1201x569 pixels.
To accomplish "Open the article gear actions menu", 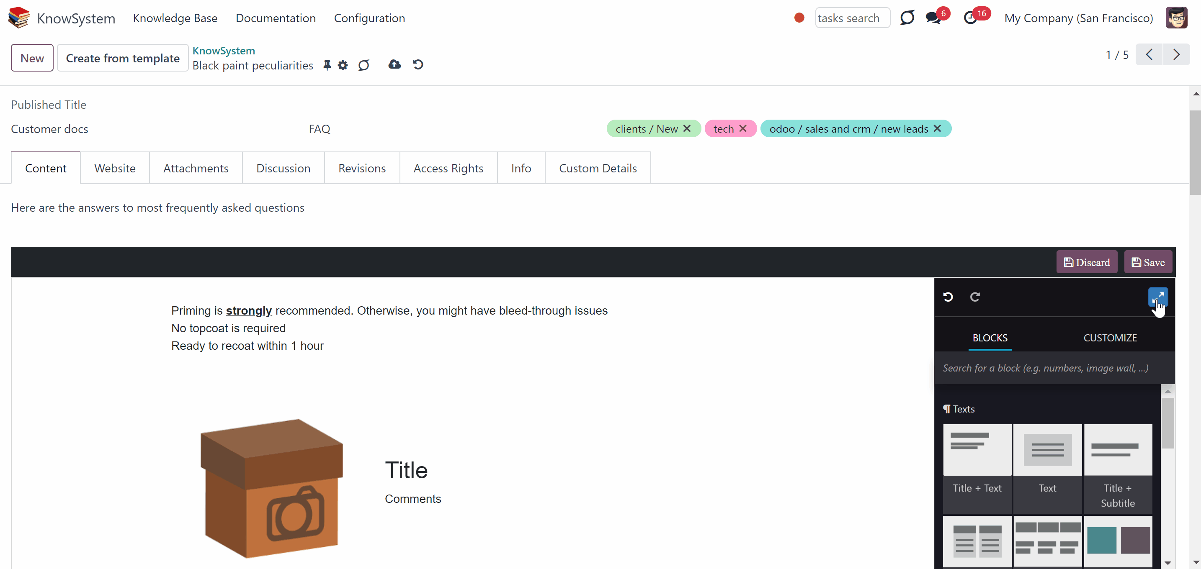I will point(343,65).
